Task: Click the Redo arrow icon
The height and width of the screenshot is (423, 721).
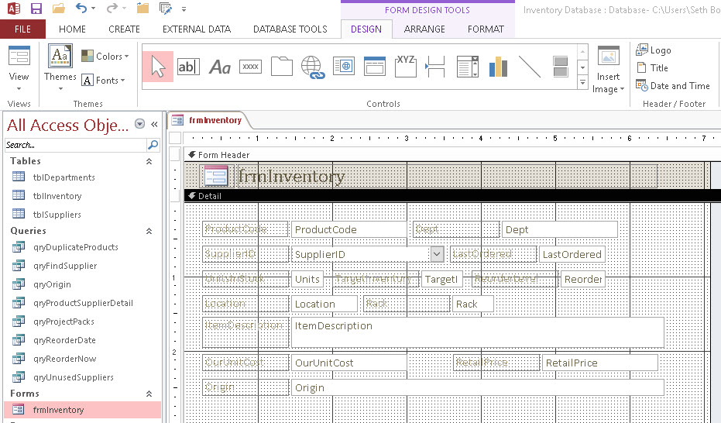Action: 112,9
